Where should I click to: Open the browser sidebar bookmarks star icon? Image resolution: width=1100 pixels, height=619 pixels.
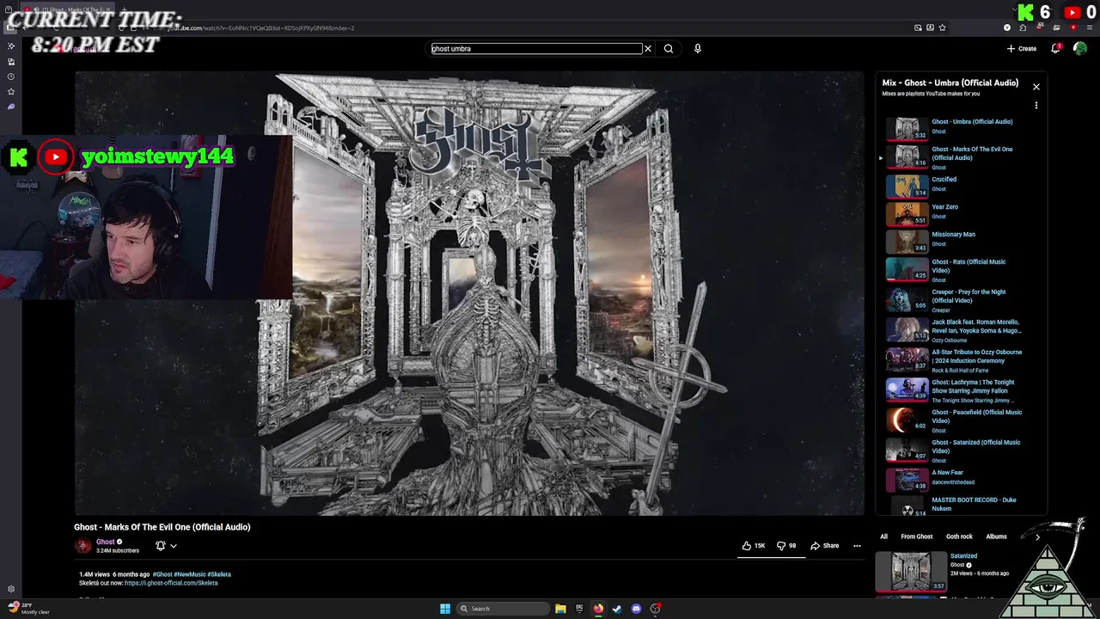(x=11, y=92)
